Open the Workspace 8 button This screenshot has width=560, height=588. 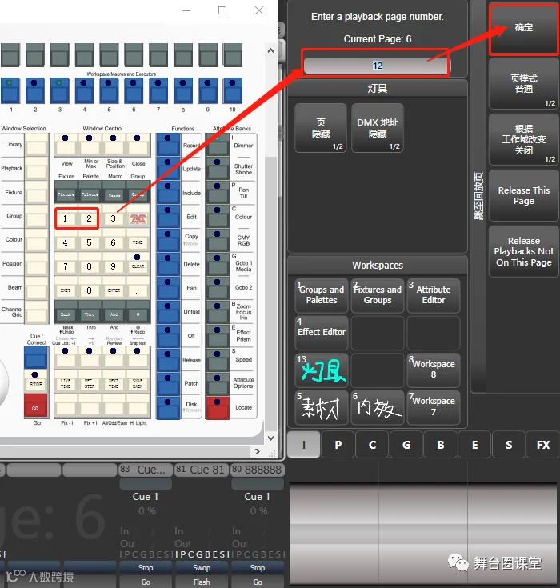[x=434, y=370]
